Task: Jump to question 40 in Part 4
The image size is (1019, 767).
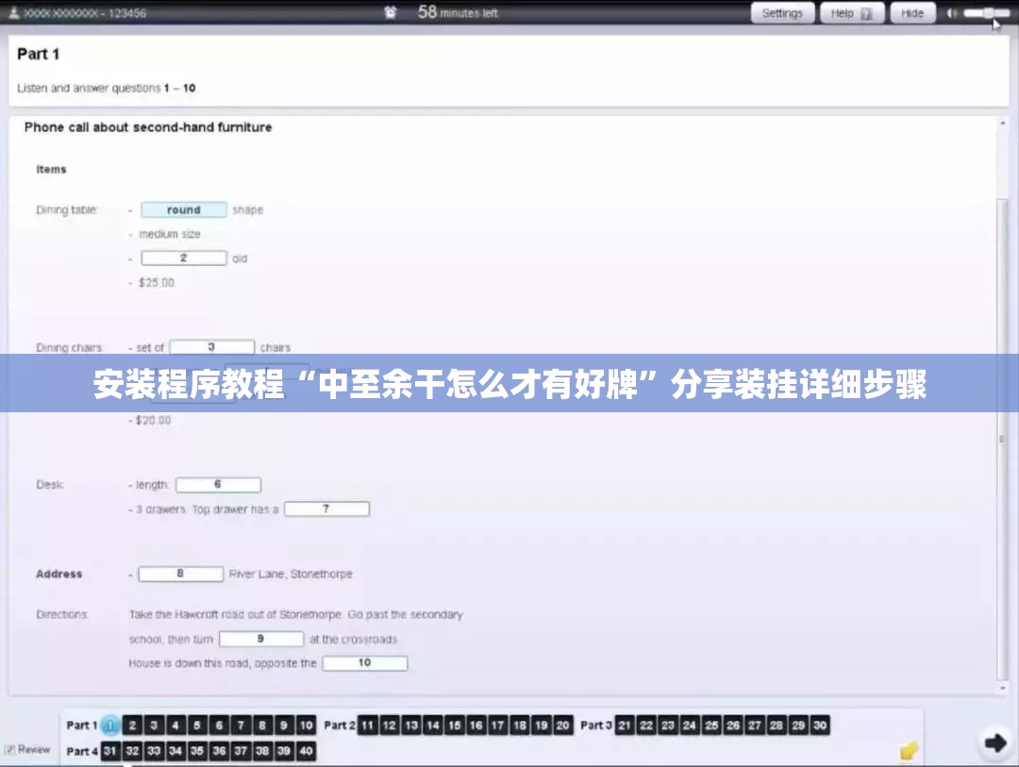Action: click(306, 751)
